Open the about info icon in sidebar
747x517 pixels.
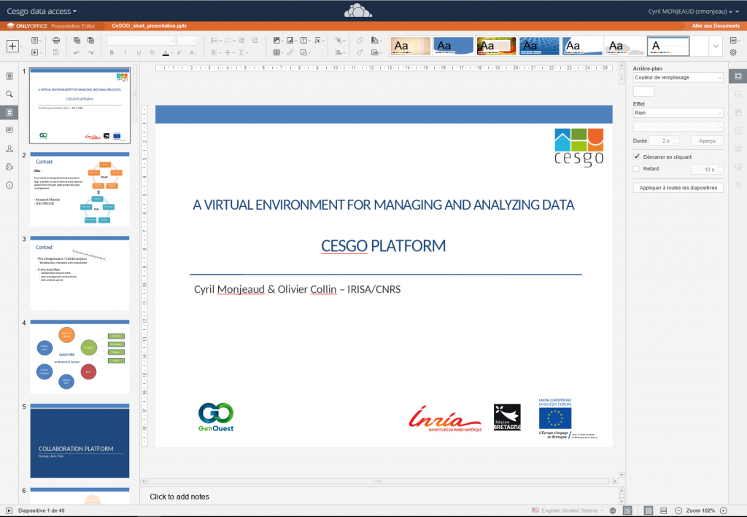pos(9,185)
